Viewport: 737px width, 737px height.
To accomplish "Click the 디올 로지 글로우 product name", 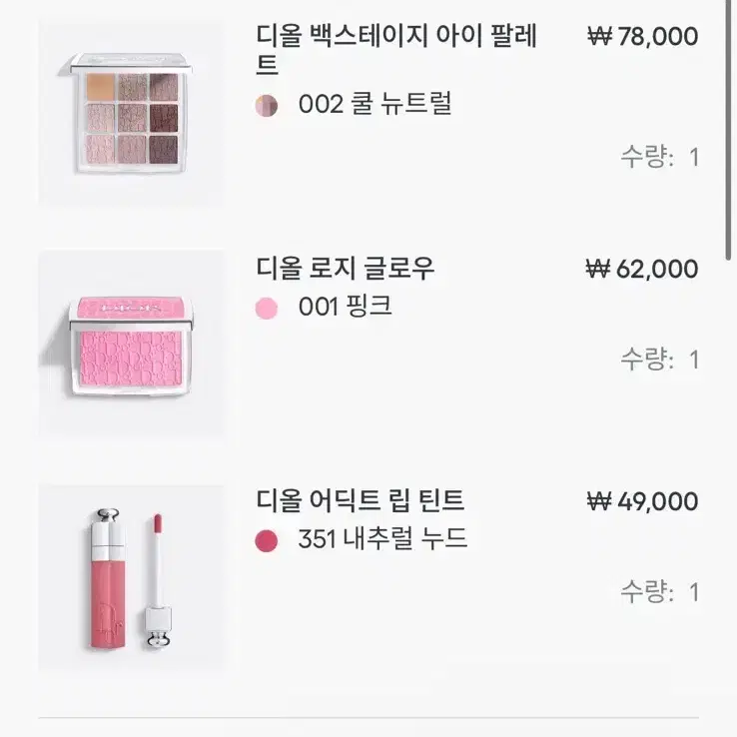I will tap(346, 269).
